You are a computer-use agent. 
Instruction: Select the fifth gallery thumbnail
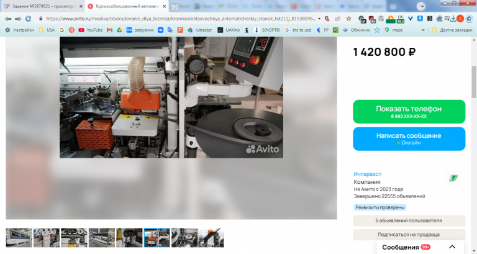(129, 238)
